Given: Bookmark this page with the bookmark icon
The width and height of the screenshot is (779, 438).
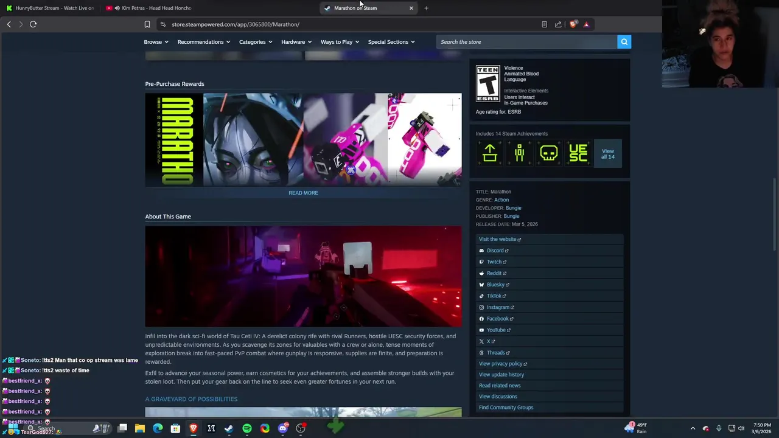Looking at the screenshot, I should 147,24.
